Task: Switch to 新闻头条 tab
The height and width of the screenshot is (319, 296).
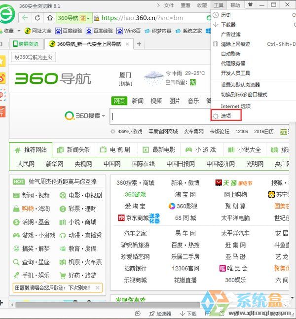Action: pyautogui.click(x=74, y=150)
